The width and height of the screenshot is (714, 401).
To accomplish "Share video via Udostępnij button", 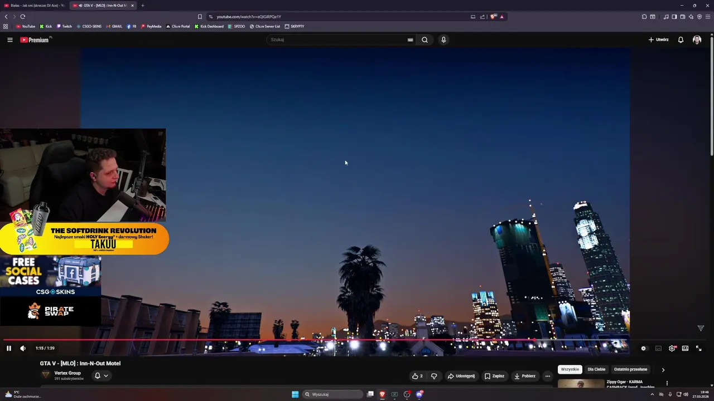I will pos(461,376).
